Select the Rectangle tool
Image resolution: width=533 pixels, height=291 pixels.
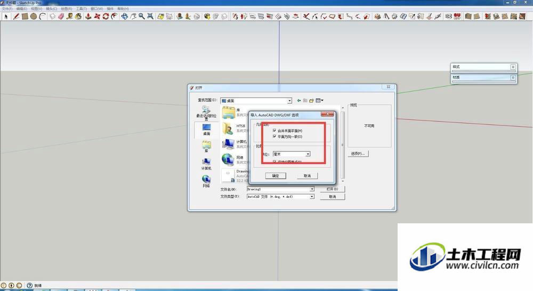25,17
